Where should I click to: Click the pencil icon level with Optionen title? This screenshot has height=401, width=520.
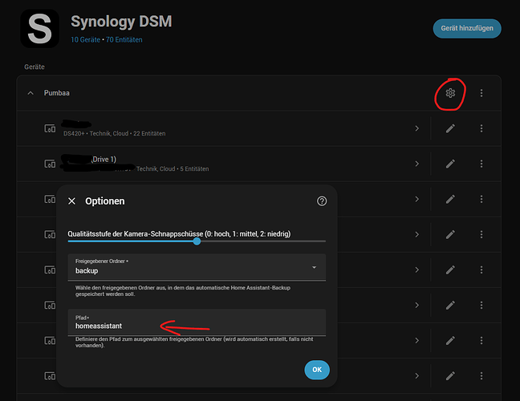tap(450, 199)
